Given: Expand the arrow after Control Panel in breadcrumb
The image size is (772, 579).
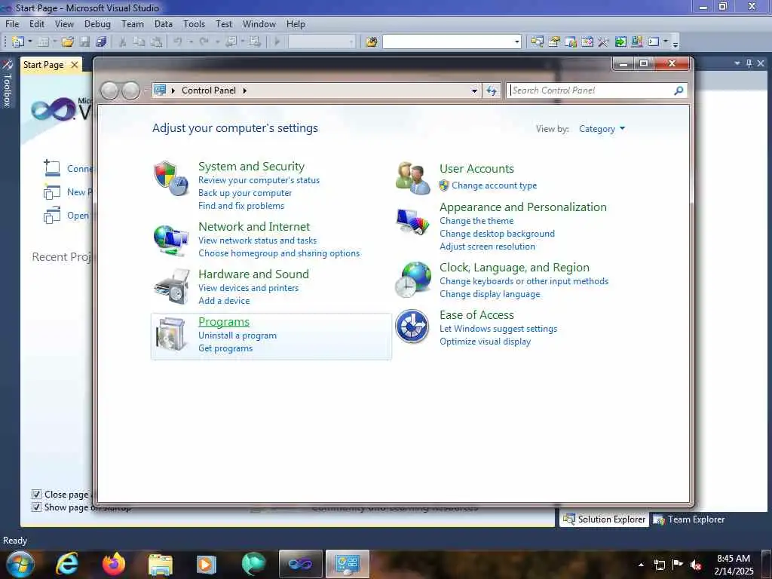Looking at the screenshot, I should 245,90.
